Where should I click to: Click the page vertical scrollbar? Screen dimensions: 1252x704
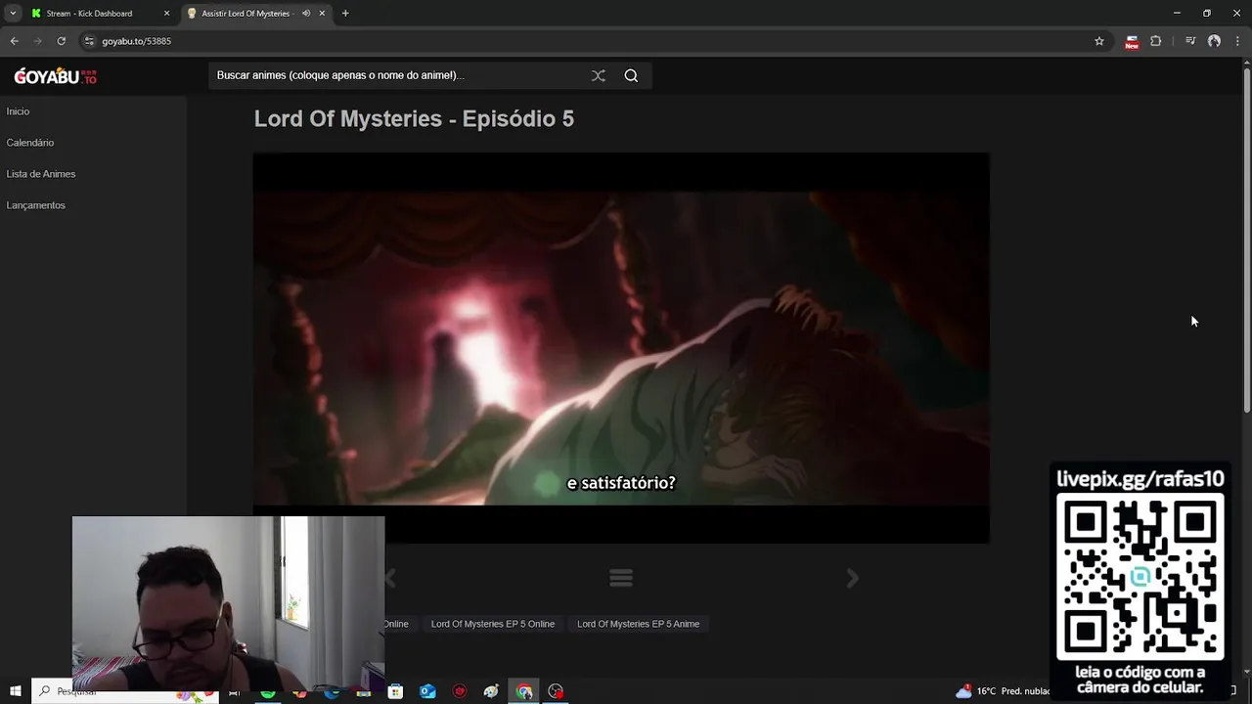tap(1246, 240)
